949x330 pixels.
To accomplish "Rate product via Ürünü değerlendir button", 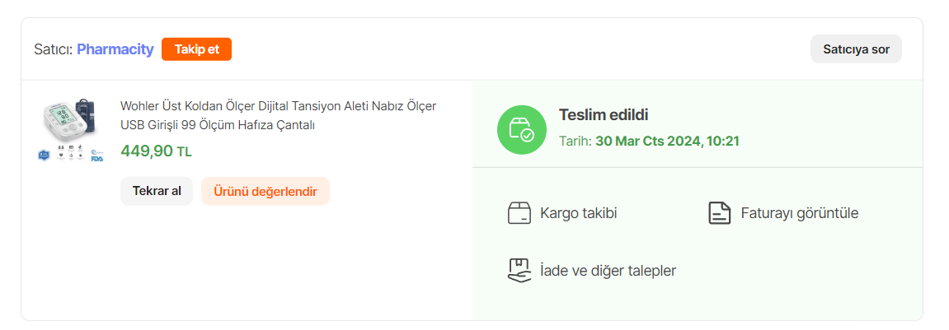I will point(265,191).
